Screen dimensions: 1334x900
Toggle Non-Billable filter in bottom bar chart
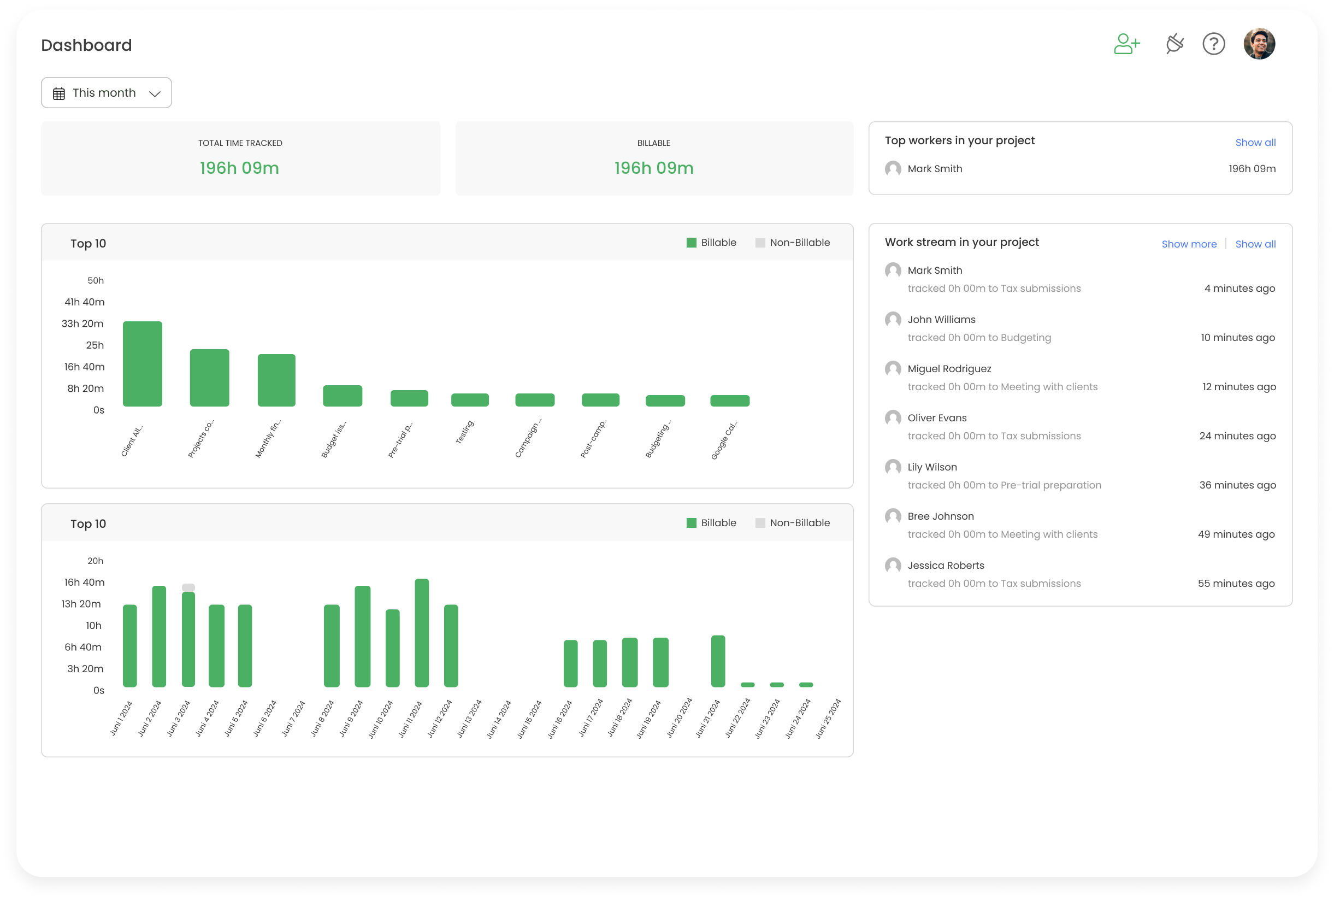click(799, 522)
